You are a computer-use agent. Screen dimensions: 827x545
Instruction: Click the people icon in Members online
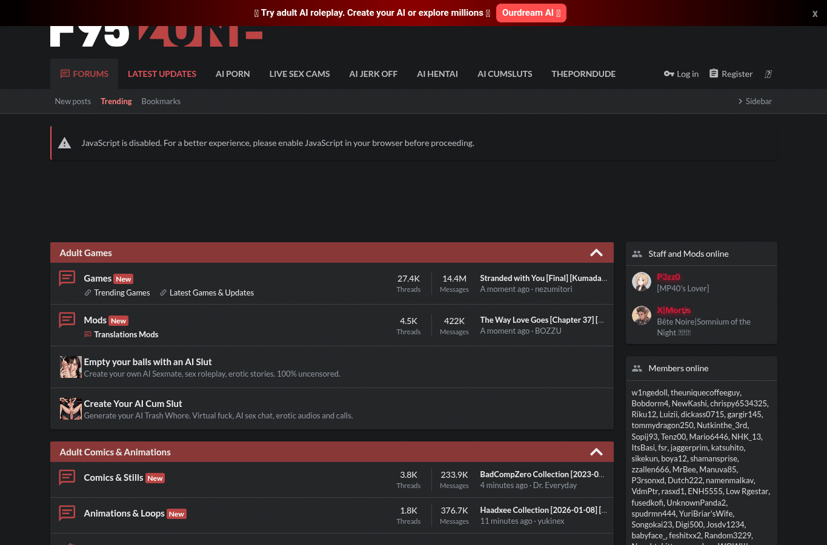(637, 368)
